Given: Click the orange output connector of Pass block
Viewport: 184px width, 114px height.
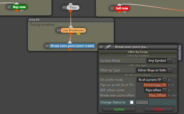Looking at the screenshot, I should pos(71,11).
